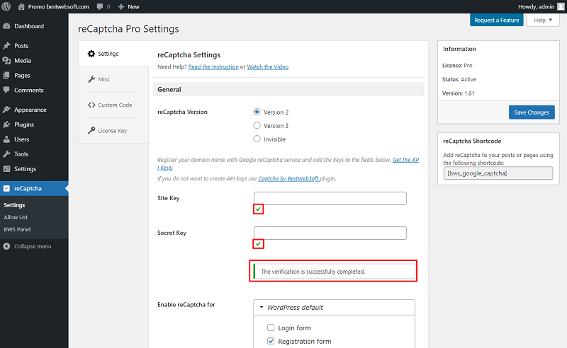Viewport: 567px width, 348px height.
Task: Collapse the WordPress default section arrow
Action: [262, 307]
